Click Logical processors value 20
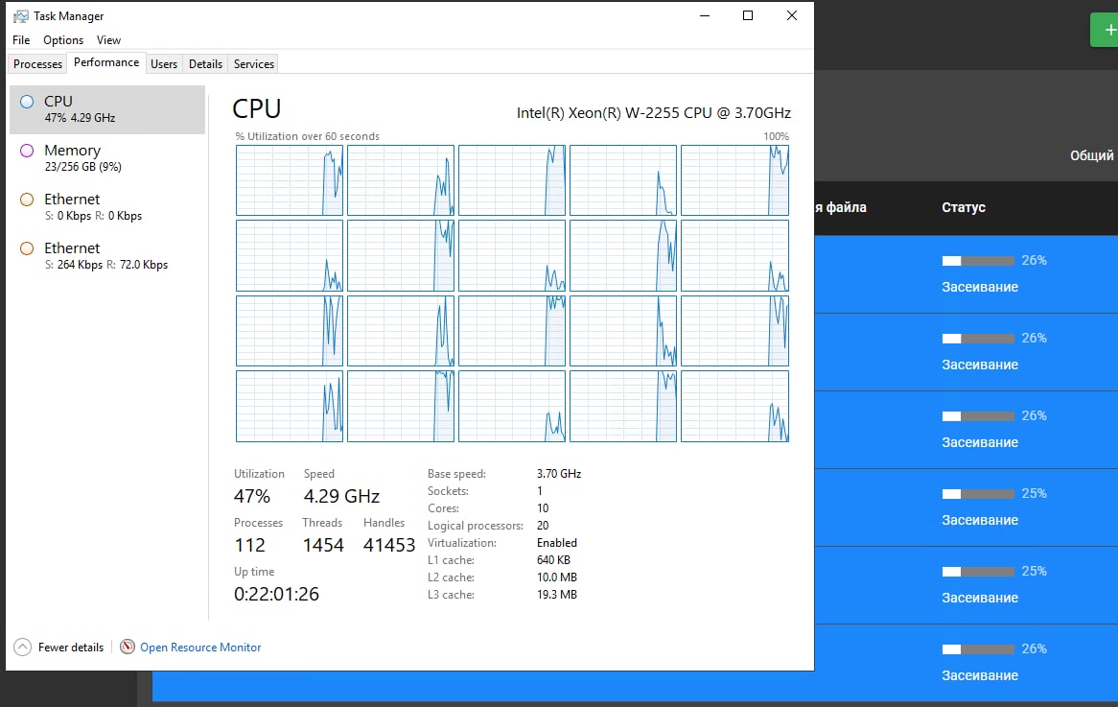1118x707 pixels. (x=543, y=526)
